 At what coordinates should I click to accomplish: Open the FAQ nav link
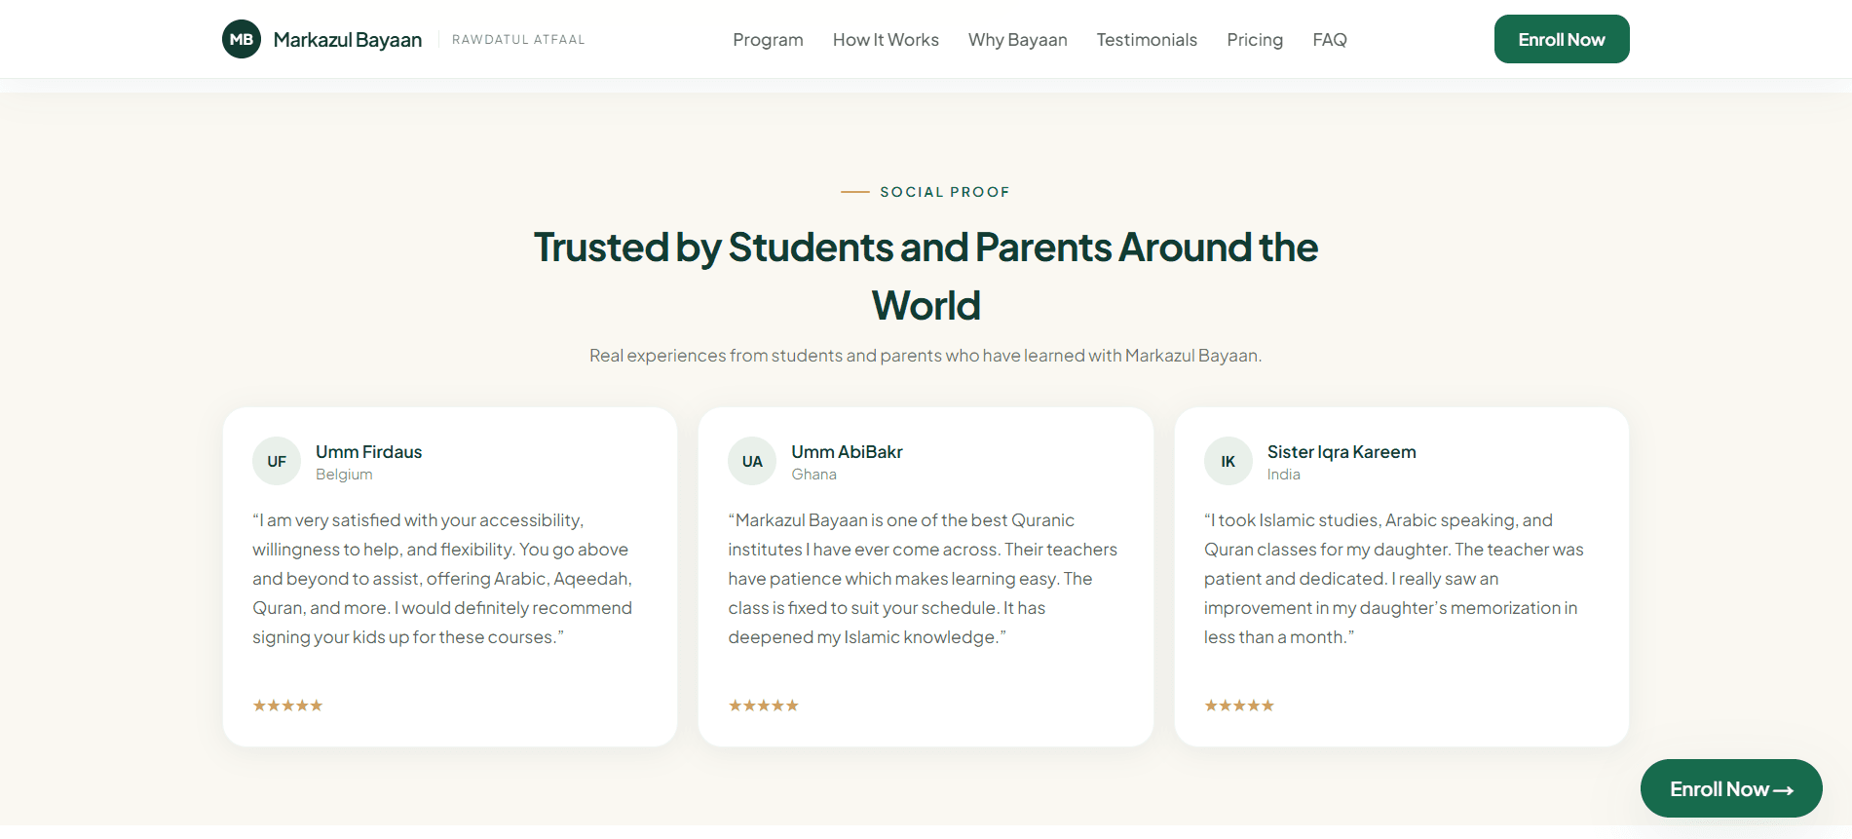point(1330,40)
